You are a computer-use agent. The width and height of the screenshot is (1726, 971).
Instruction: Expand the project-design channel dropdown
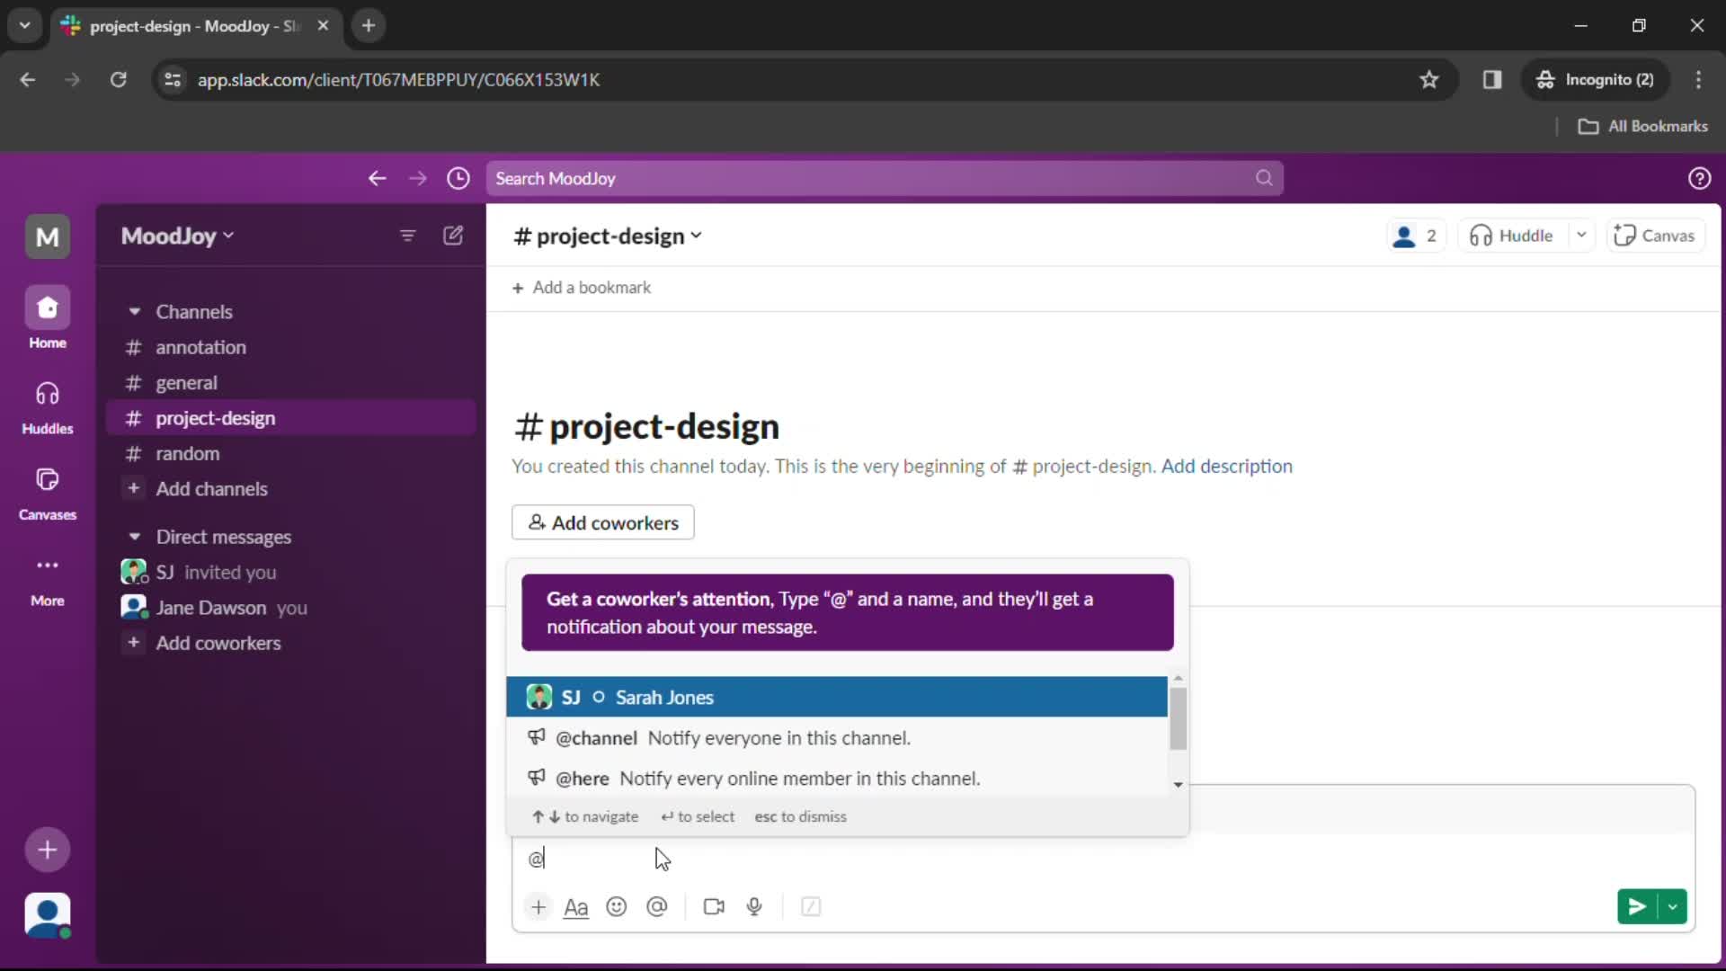tap(695, 236)
